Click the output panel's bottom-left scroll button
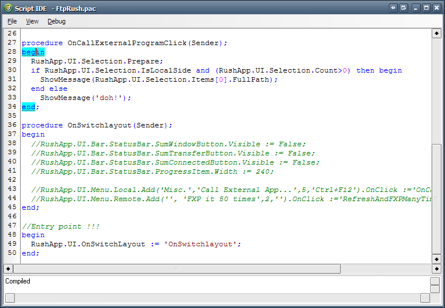Viewport: 445px width, 308px height. point(10,298)
